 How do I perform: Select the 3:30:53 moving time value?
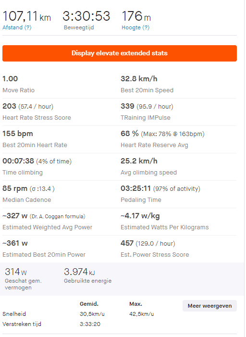(86, 16)
